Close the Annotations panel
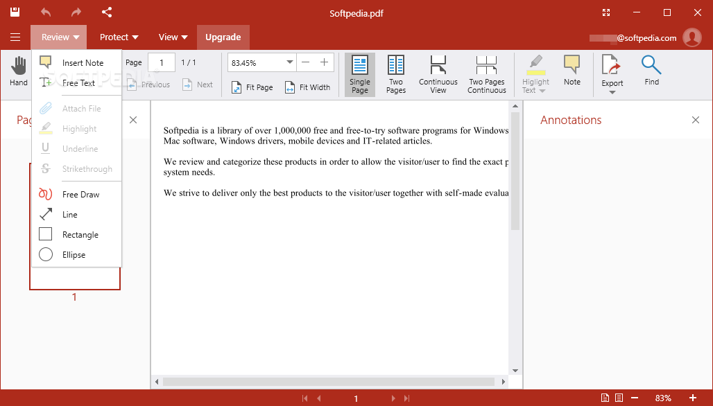713x406 pixels. coord(696,120)
